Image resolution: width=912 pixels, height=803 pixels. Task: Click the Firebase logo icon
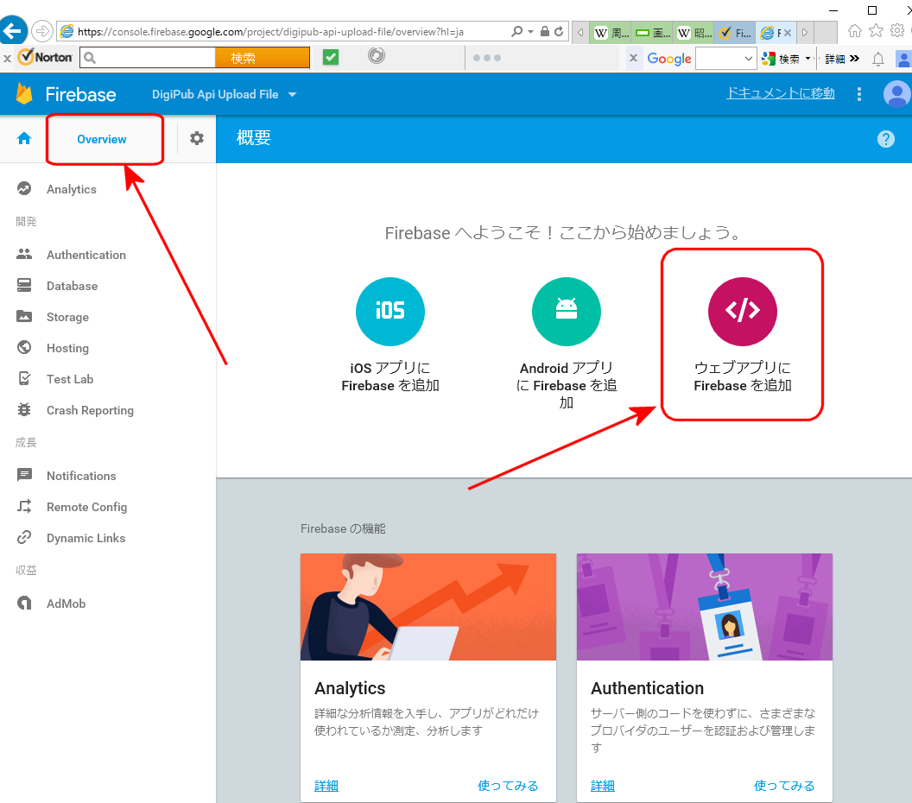tap(24, 93)
